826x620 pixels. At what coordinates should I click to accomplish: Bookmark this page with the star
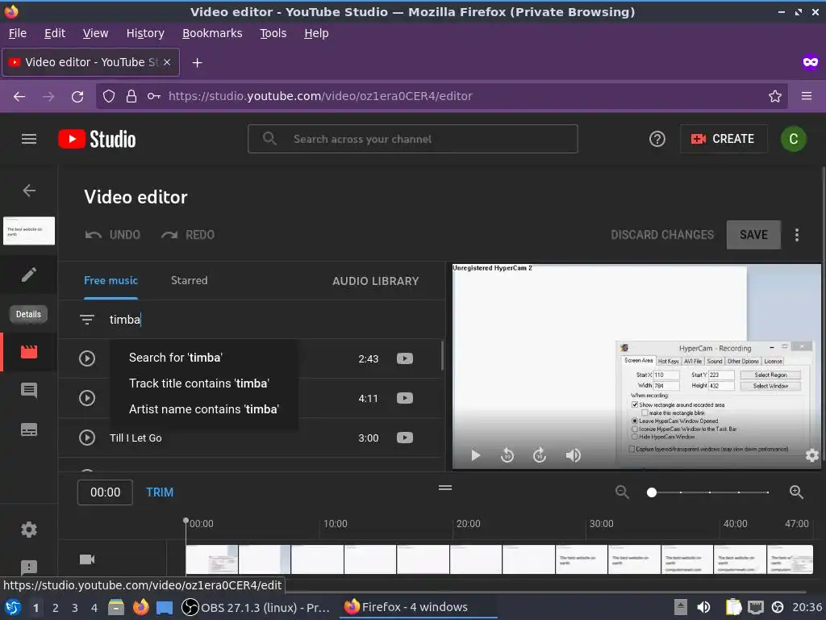click(775, 97)
